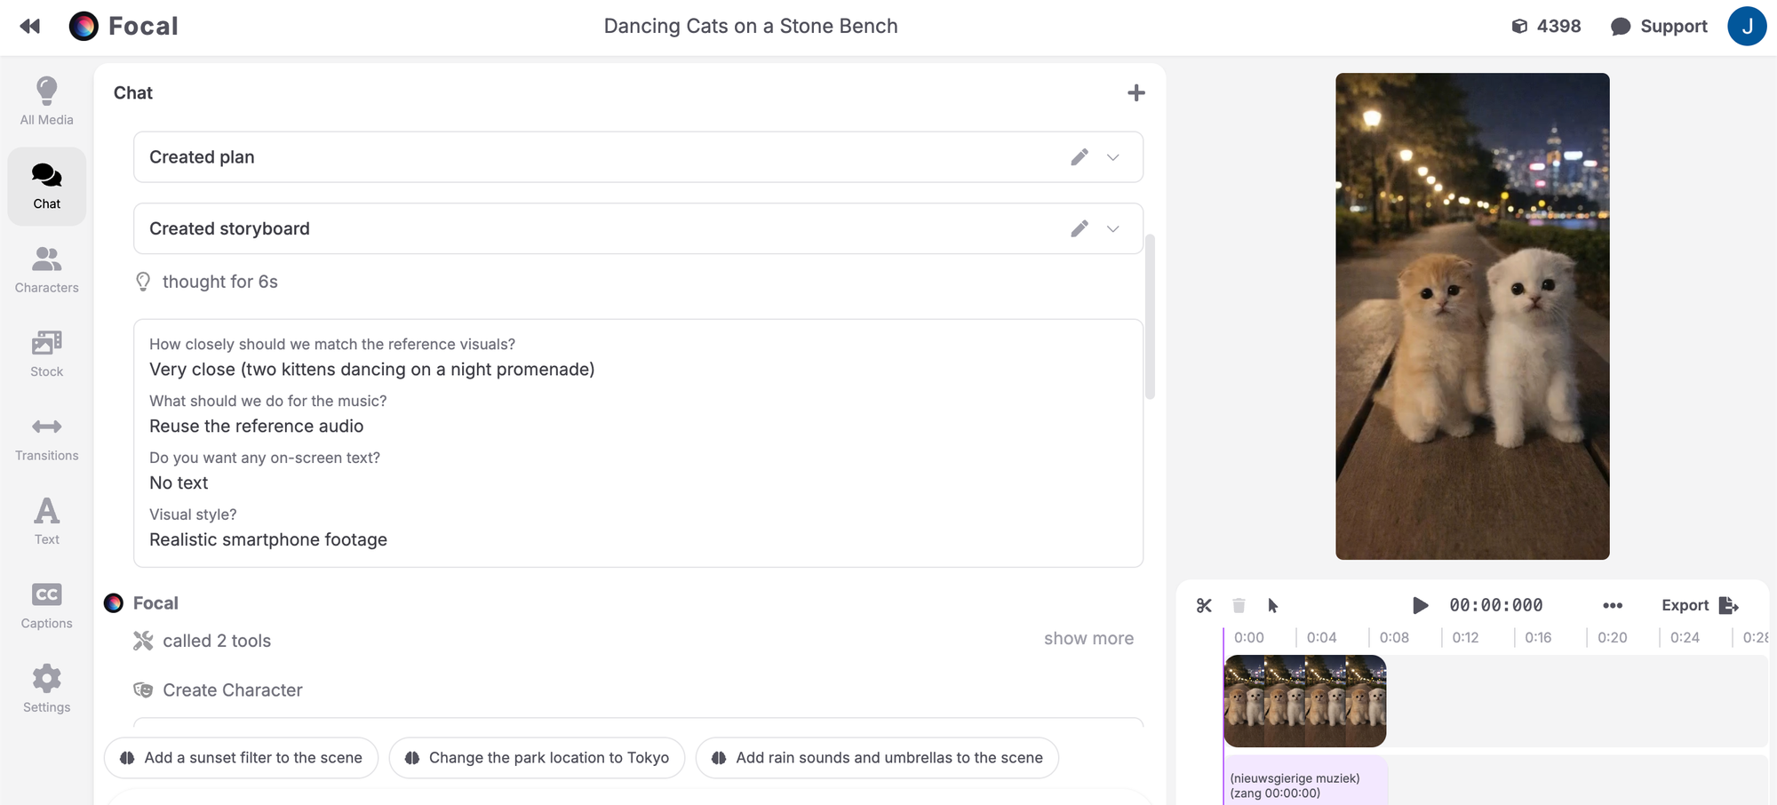Select the pointer cursor tool
Image resolution: width=1777 pixels, height=805 pixels.
point(1272,606)
